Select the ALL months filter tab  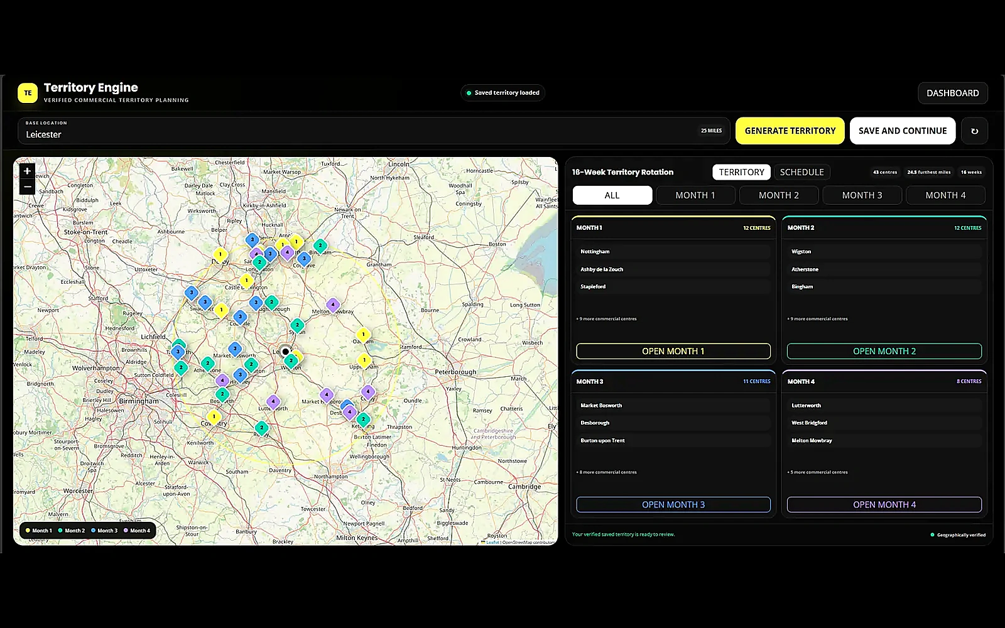click(612, 195)
